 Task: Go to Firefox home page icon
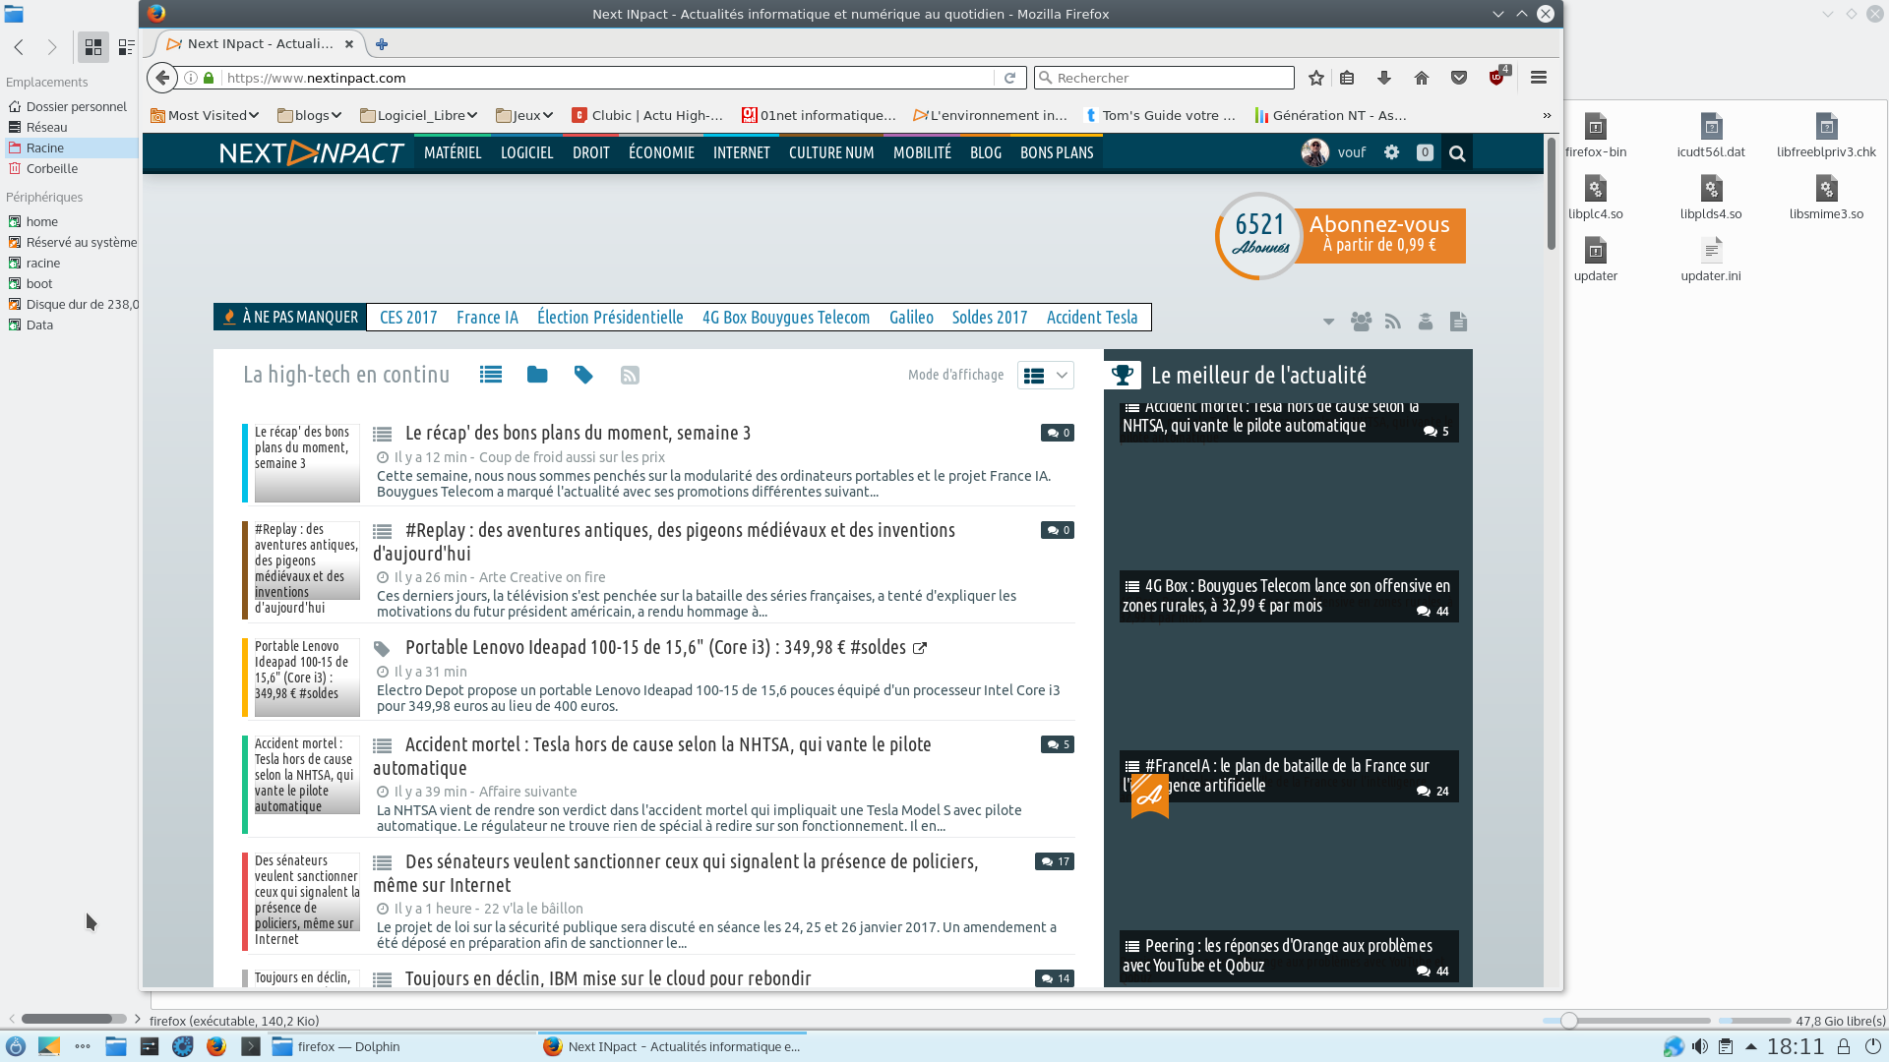coord(1422,78)
